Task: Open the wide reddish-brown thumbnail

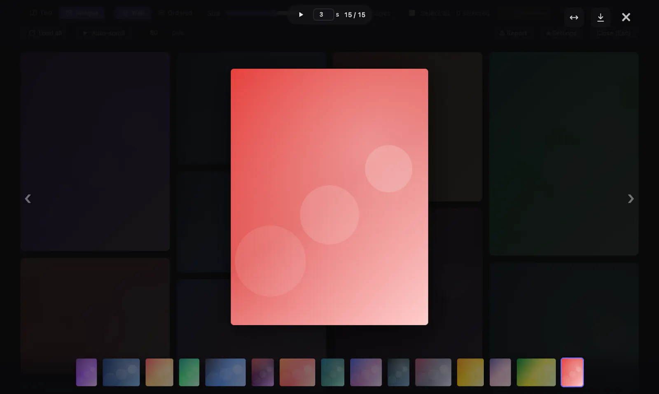Action: (297, 372)
